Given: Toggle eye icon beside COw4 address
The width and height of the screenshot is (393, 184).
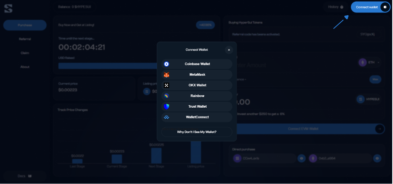Looking at the screenshot, I should (x=302, y=159).
